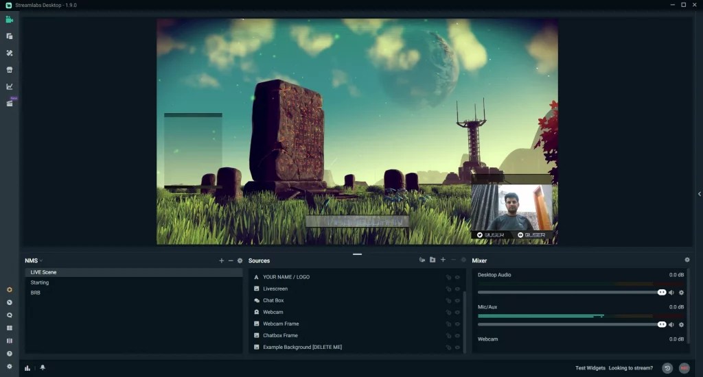Show performance stats bar chart icon

[27, 368]
